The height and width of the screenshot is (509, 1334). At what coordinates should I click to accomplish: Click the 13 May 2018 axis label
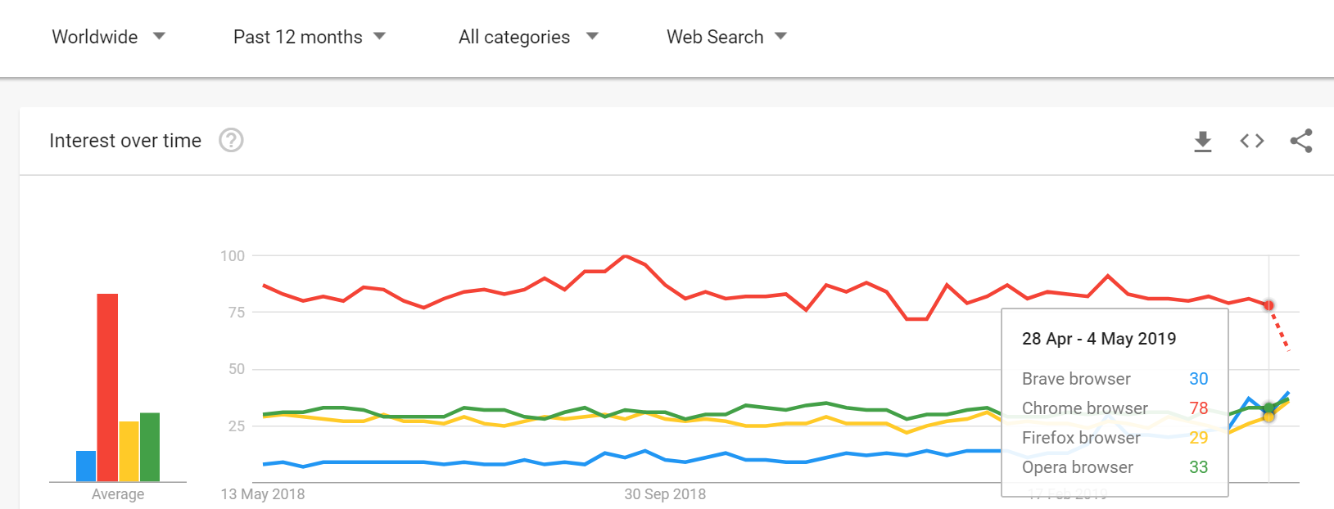(263, 494)
